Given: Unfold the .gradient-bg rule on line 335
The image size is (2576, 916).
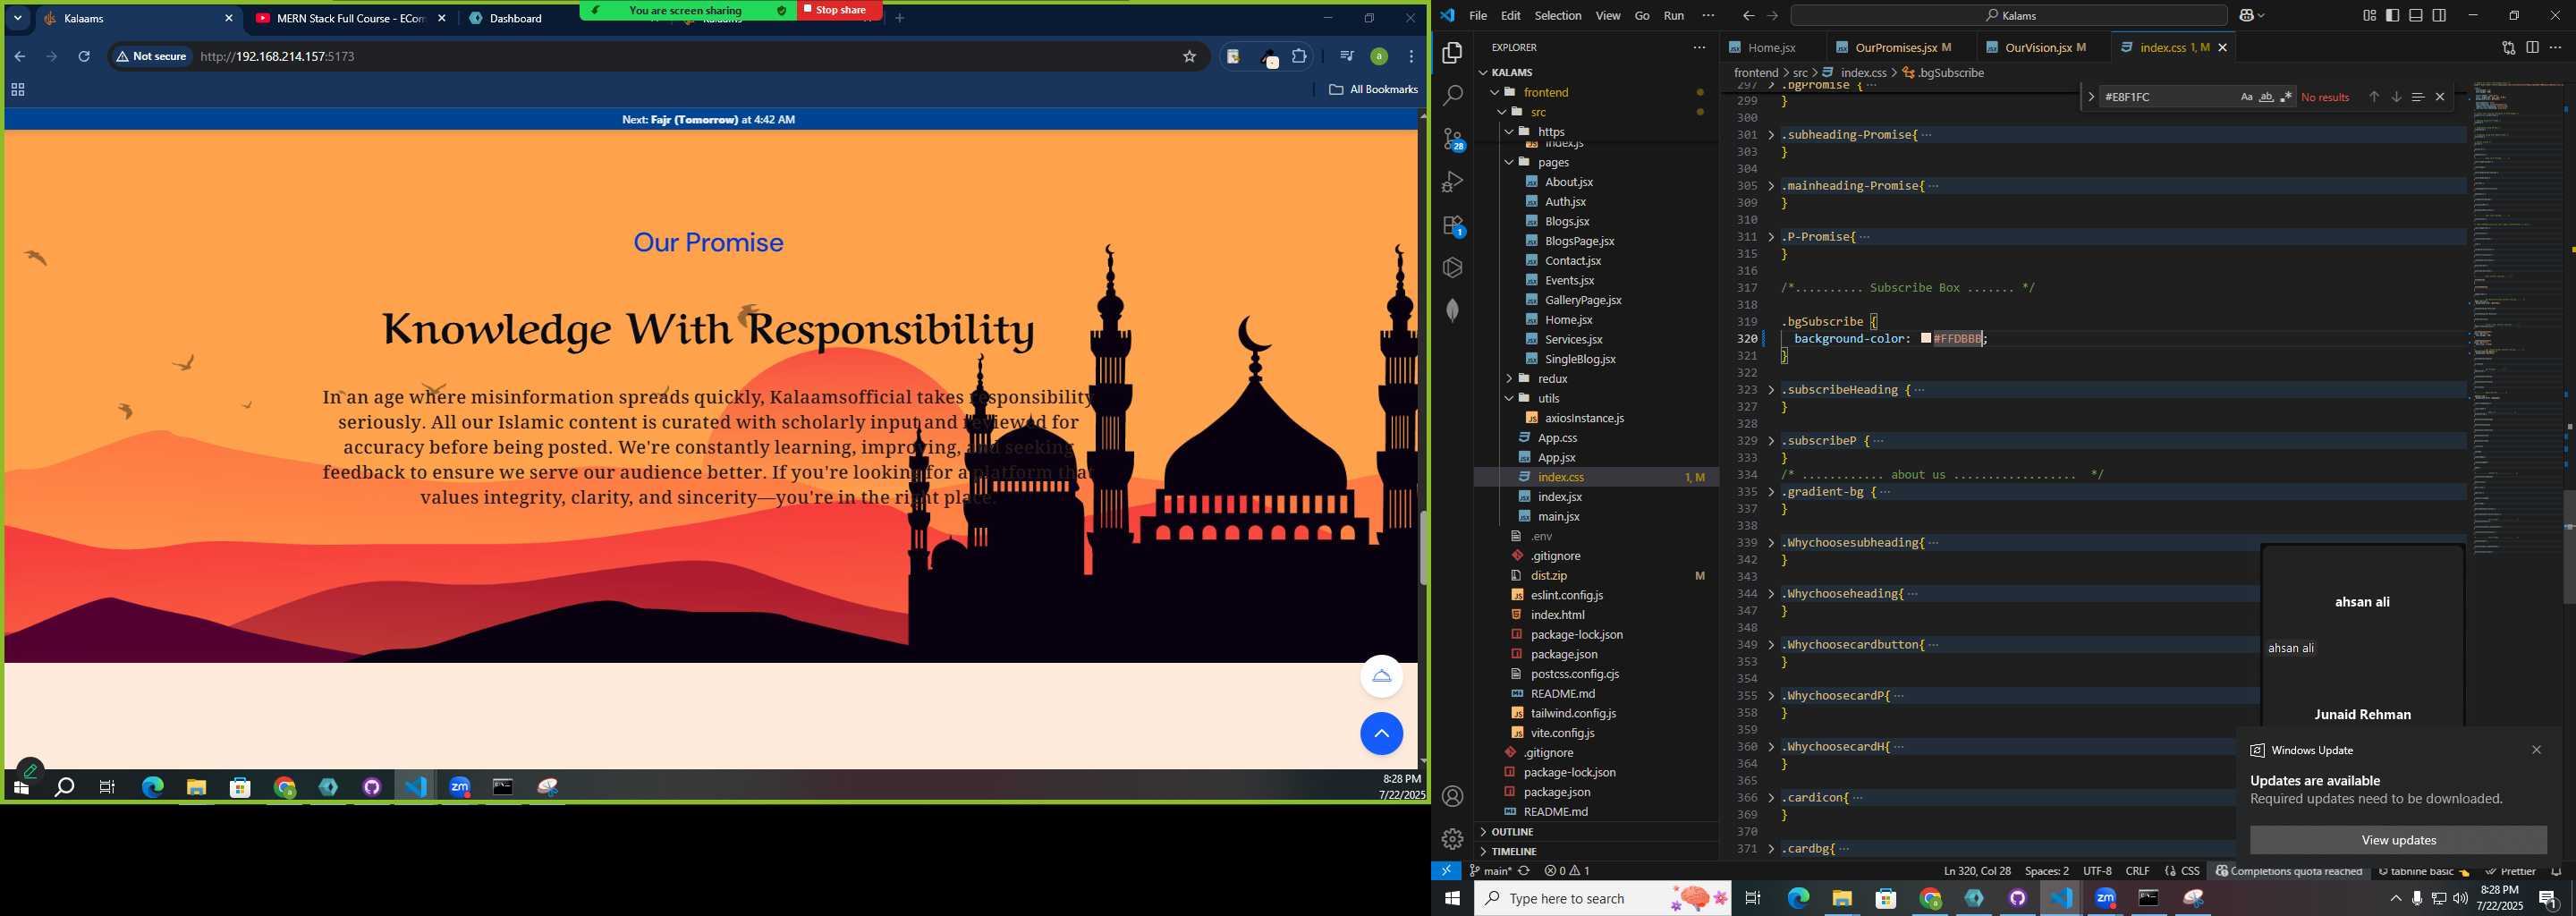Looking at the screenshot, I should coord(1771,492).
